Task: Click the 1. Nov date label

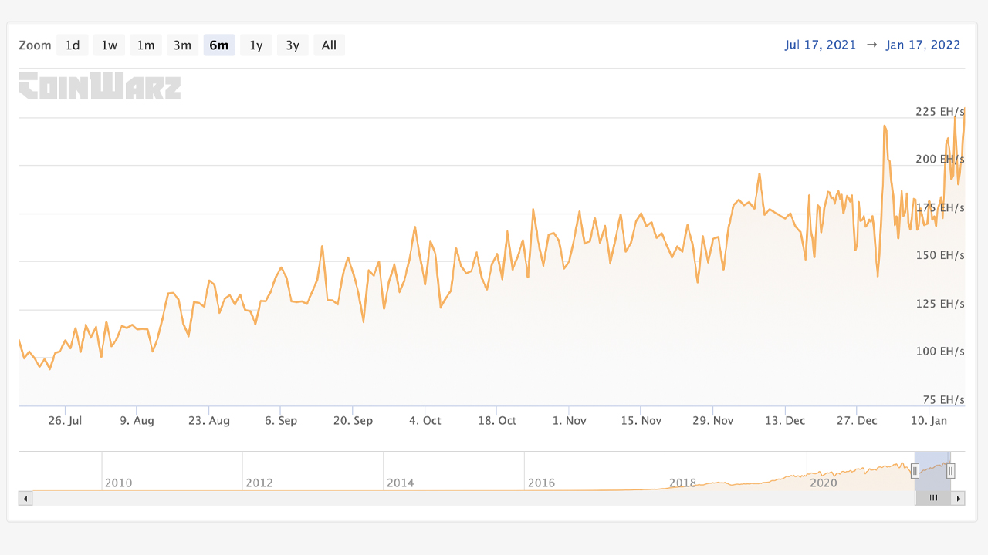Action: coord(570,421)
